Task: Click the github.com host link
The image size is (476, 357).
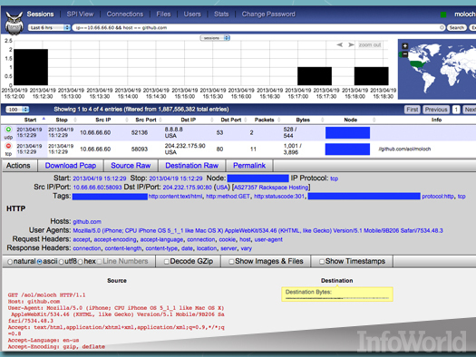Action: [x=87, y=222]
